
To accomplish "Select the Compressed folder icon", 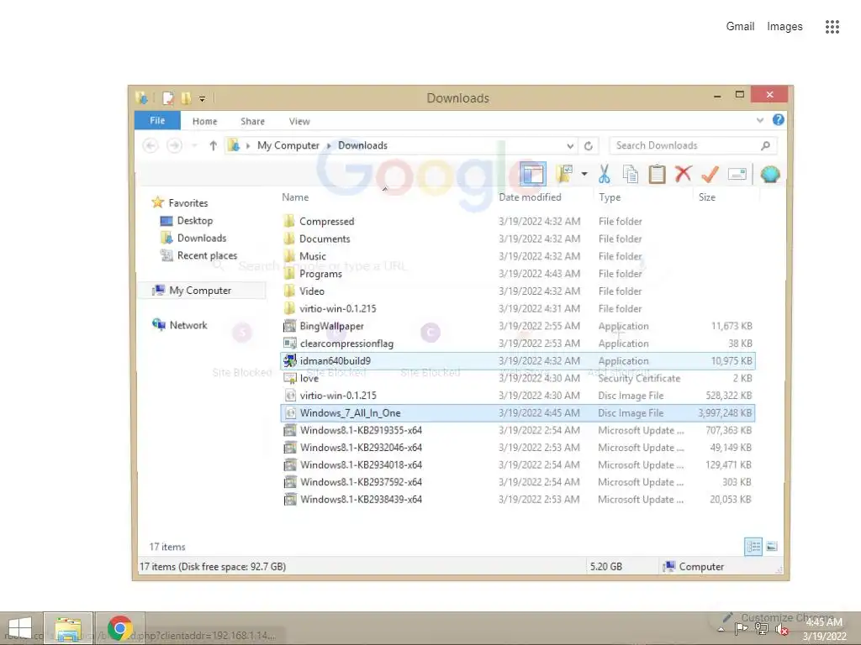I will (289, 221).
